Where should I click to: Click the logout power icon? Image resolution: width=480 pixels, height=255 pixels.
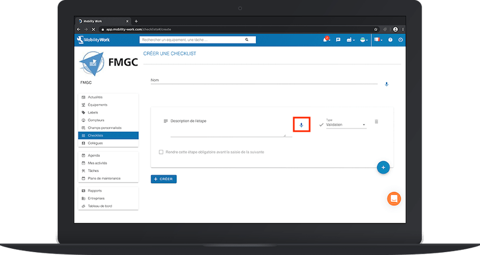400,40
